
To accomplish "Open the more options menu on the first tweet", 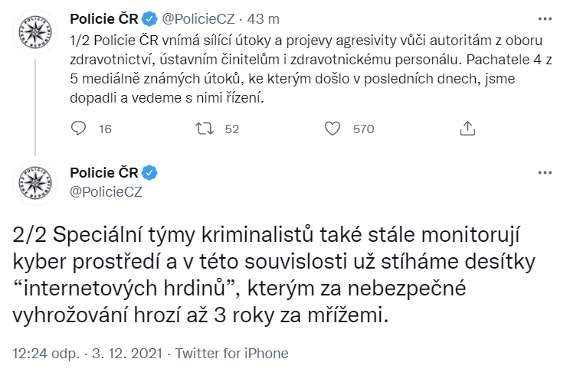I will click(543, 19).
